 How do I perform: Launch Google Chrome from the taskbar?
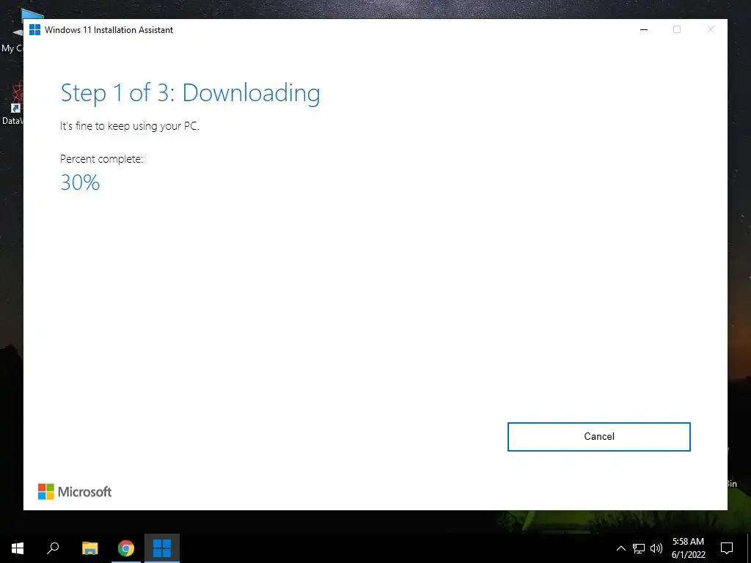click(126, 548)
